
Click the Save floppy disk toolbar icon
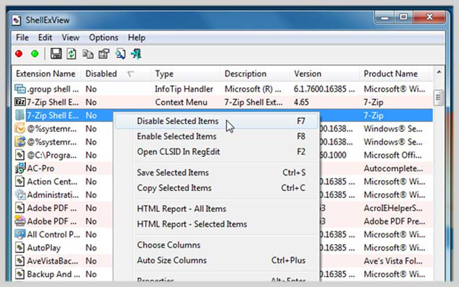[x=56, y=54]
